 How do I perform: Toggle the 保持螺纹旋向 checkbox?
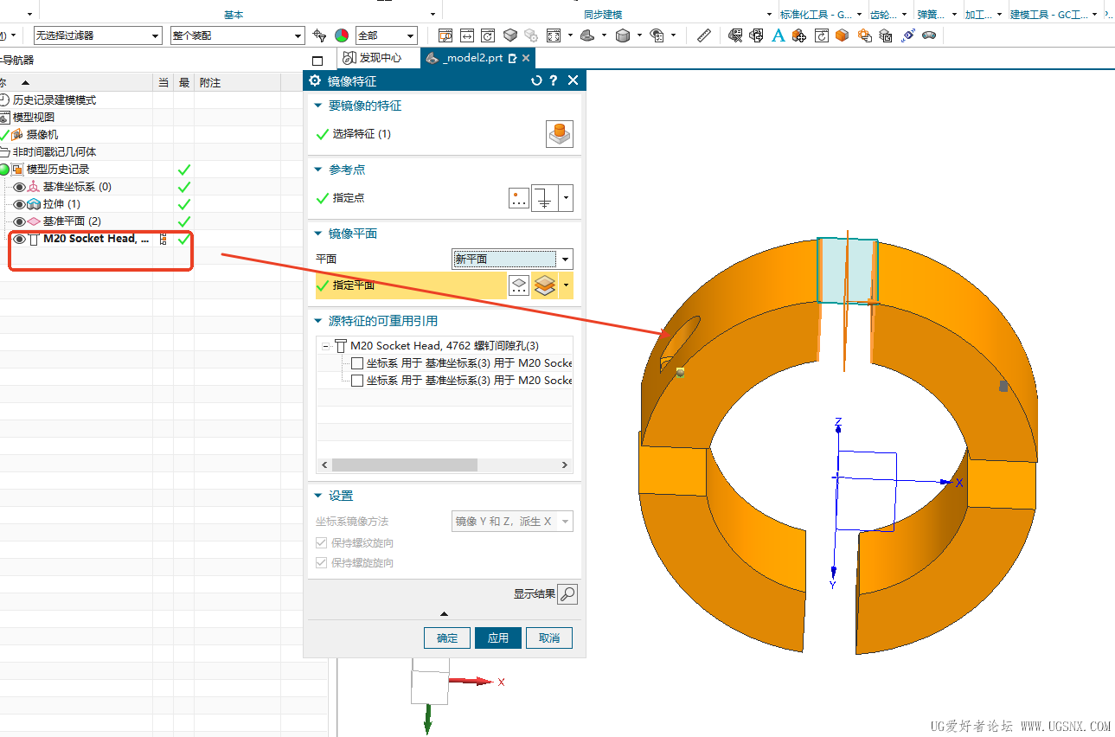[x=322, y=543]
